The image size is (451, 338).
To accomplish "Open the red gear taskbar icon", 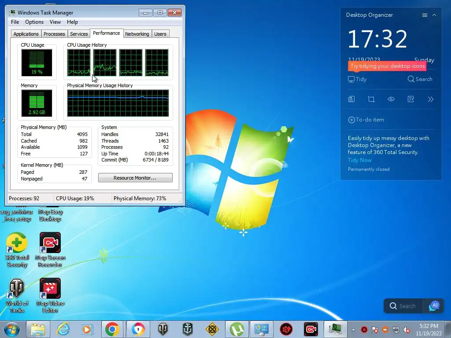I will click(x=286, y=329).
